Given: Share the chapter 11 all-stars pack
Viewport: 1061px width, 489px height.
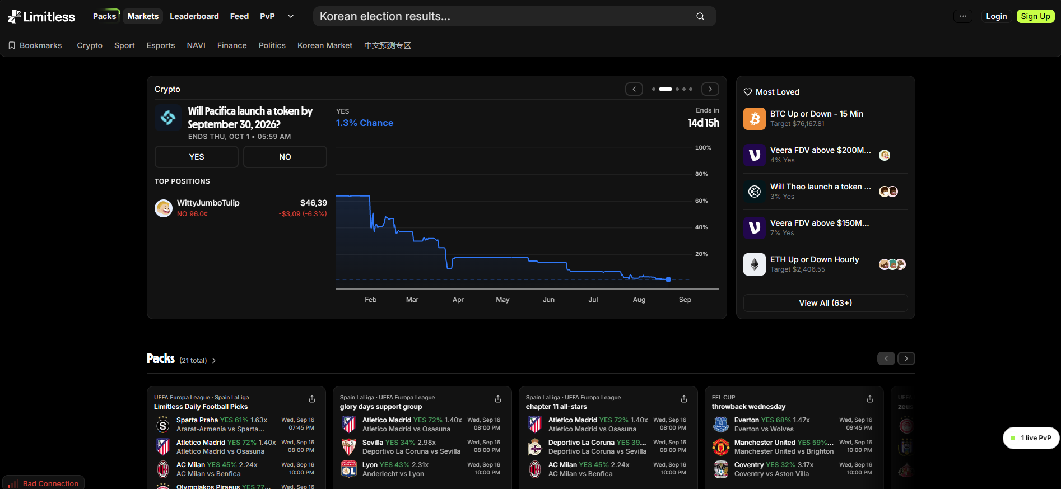Looking at the screenshot, I should [684, 399].
